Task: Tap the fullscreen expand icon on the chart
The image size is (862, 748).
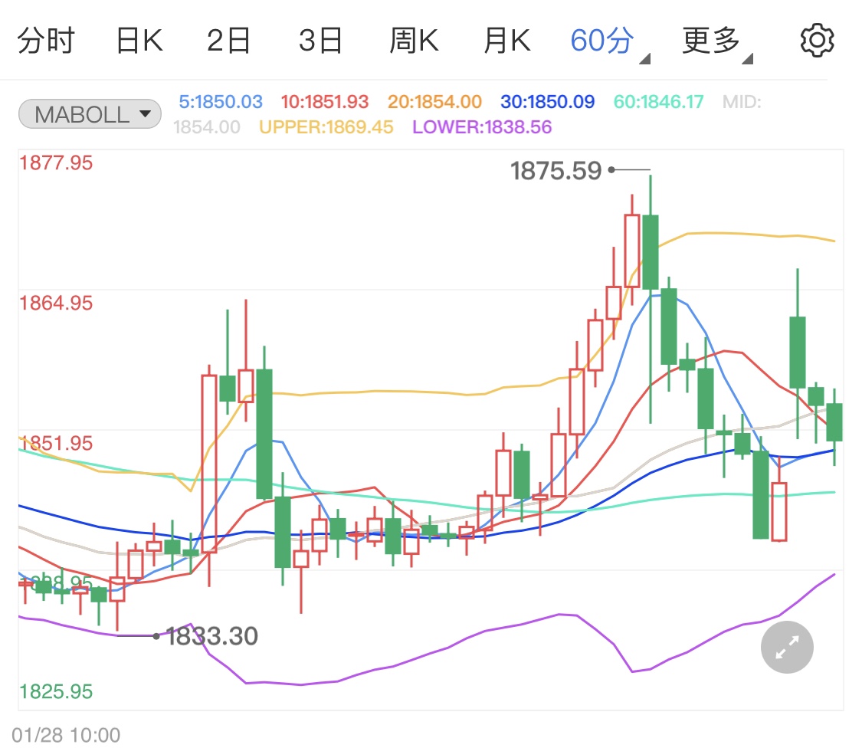Action: click(x=786, y=647)
